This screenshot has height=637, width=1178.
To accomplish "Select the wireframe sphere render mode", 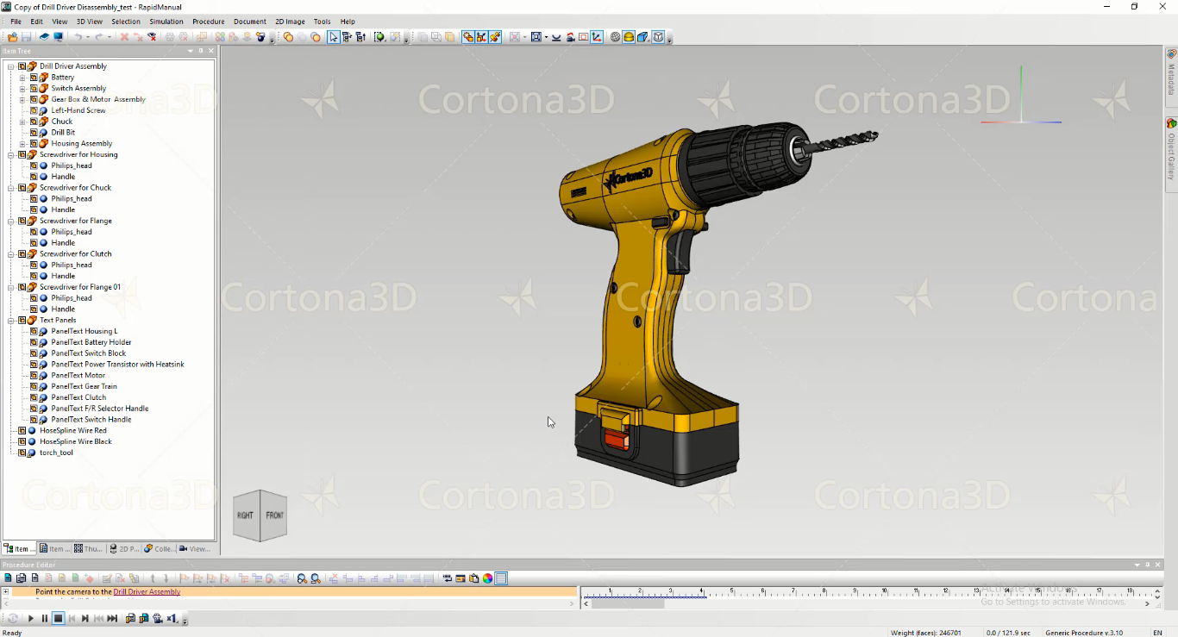I will [615, 37].
